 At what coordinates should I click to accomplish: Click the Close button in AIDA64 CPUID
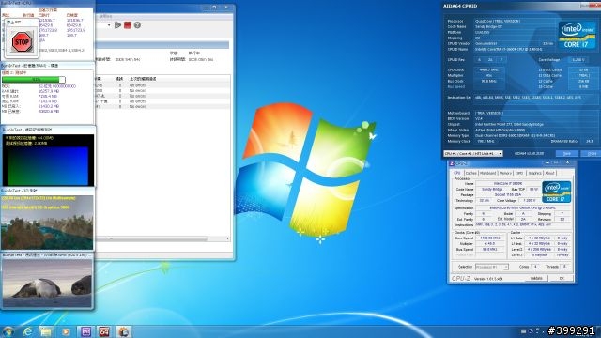[592, 153]
